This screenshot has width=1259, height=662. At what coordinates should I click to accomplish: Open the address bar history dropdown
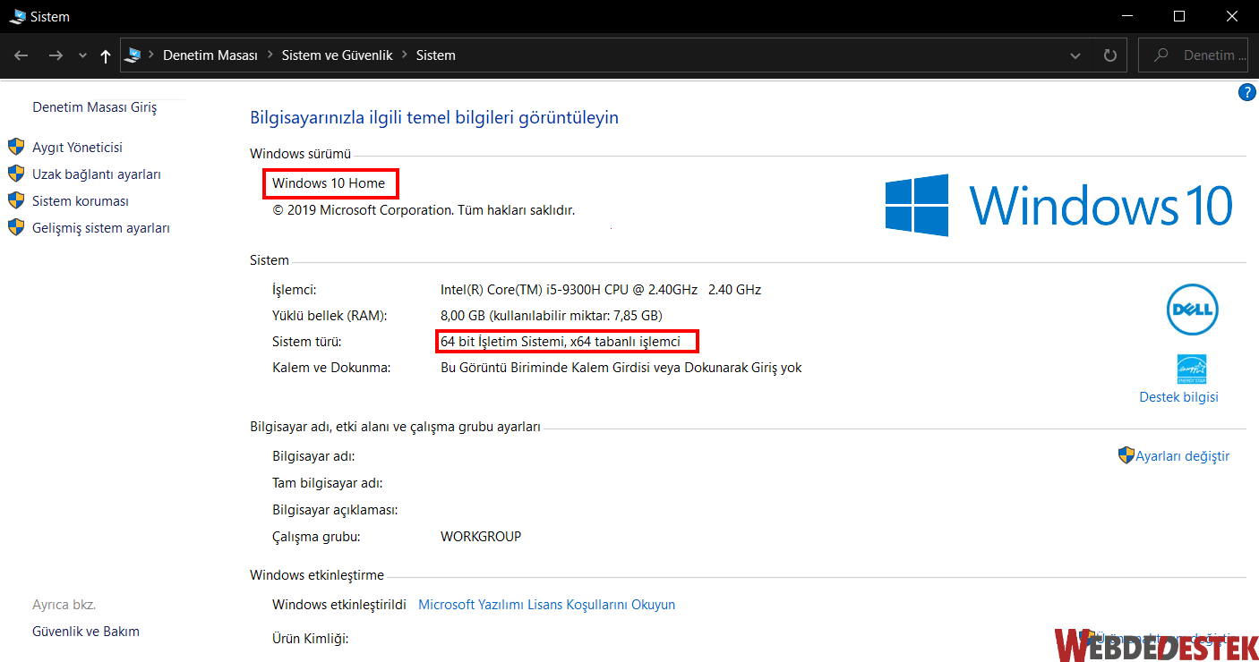1075,55
